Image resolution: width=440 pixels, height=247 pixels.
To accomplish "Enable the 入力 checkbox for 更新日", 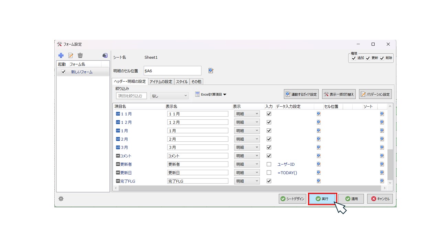I will 269,173.
